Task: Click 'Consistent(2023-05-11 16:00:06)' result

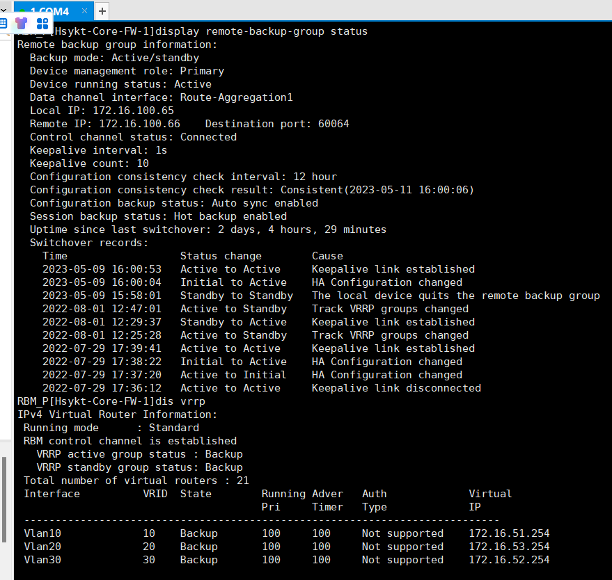Action: (x=377, y=190)
